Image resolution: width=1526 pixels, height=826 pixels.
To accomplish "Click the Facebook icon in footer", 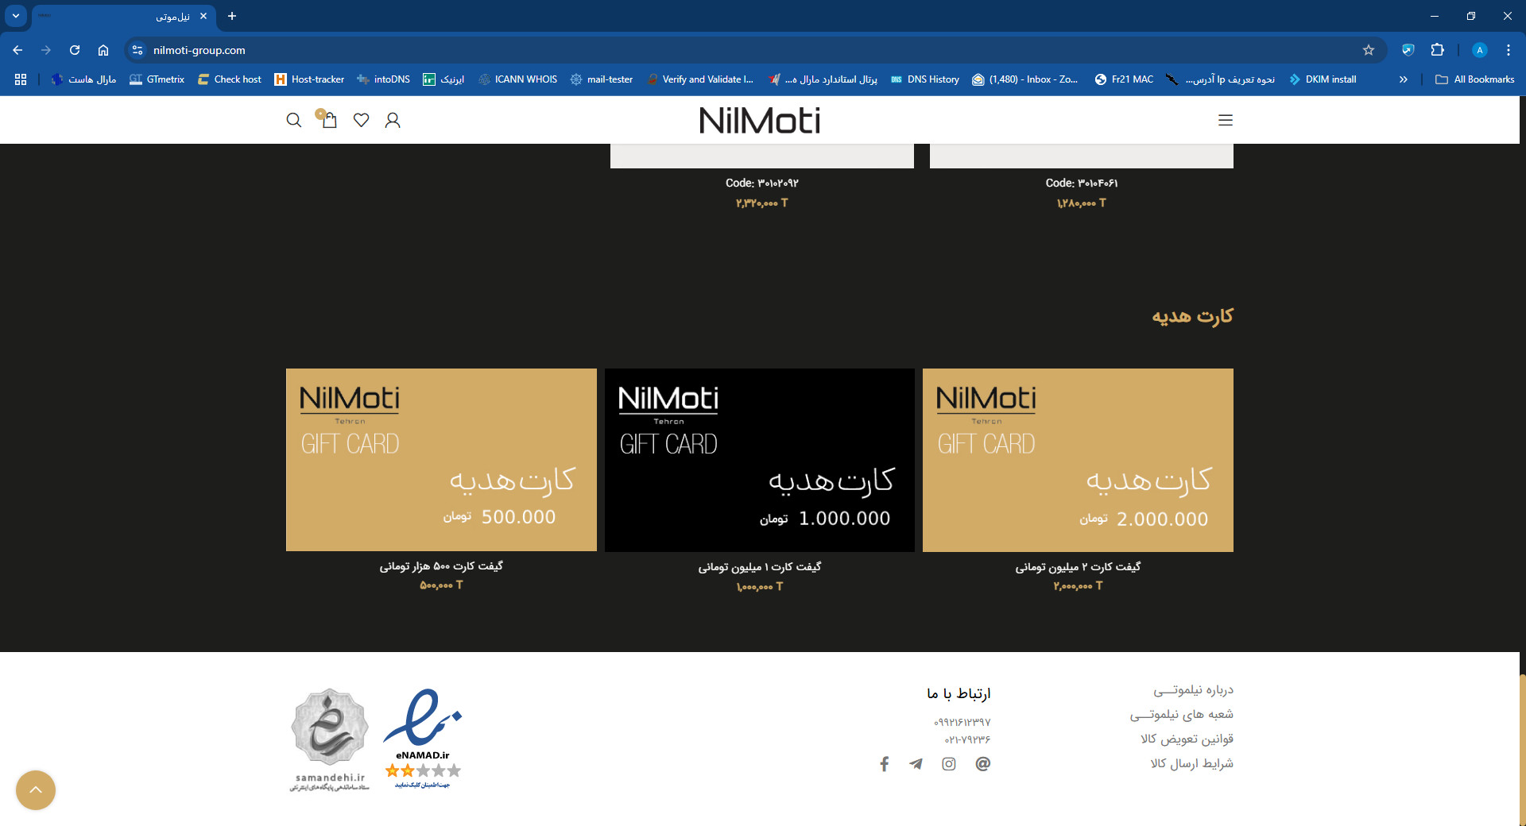I will [884, 764].
